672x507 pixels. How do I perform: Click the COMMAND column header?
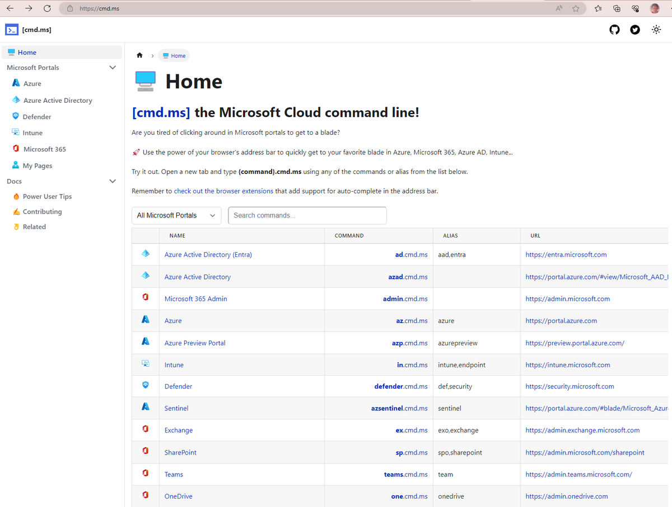pyautogui.click(x=349, y=236)
